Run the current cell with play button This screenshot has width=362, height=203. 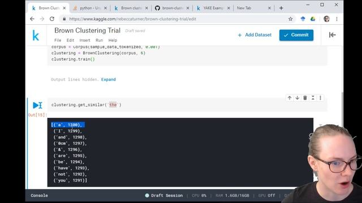click(x=36, y=105)
